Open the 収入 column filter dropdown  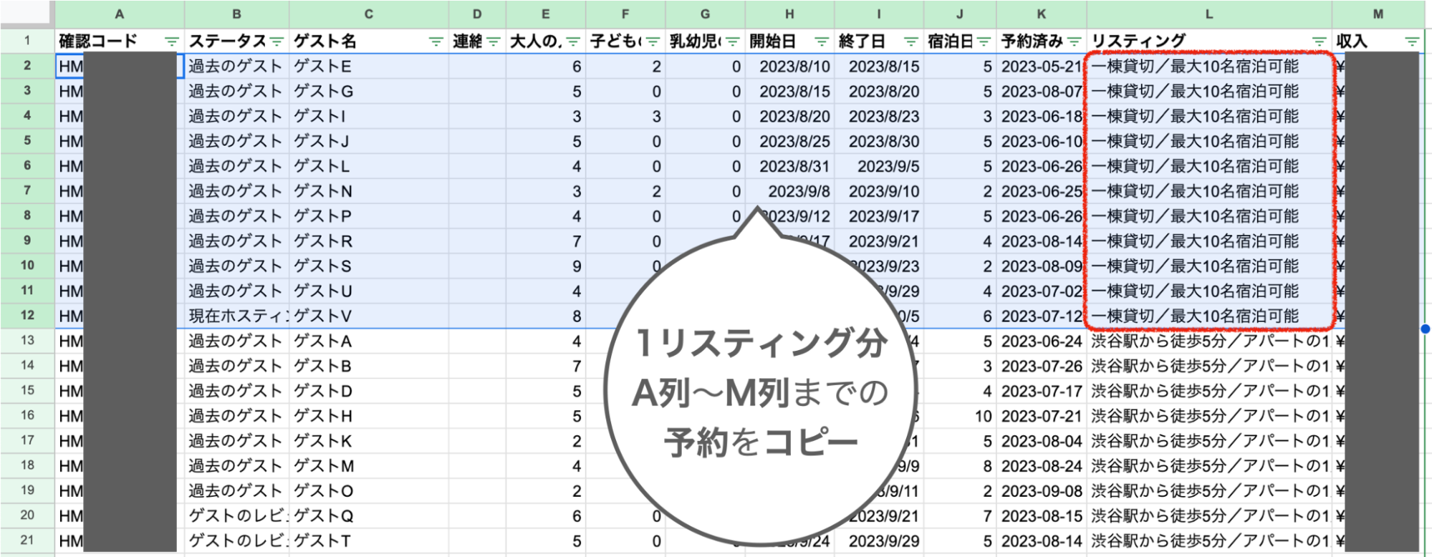pos(1411,42)
